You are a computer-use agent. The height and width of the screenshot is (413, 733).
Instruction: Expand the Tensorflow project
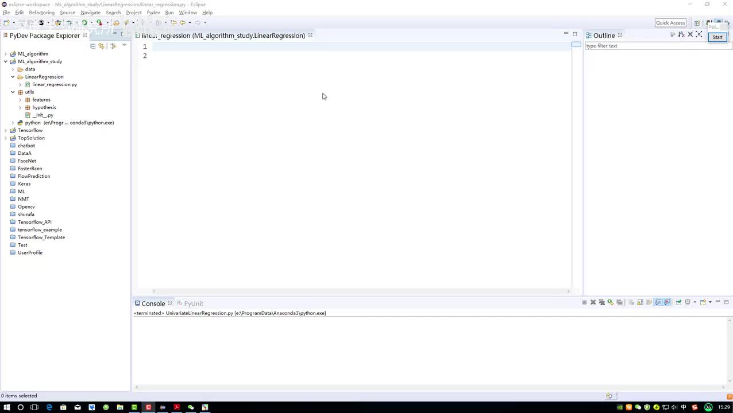6,130
